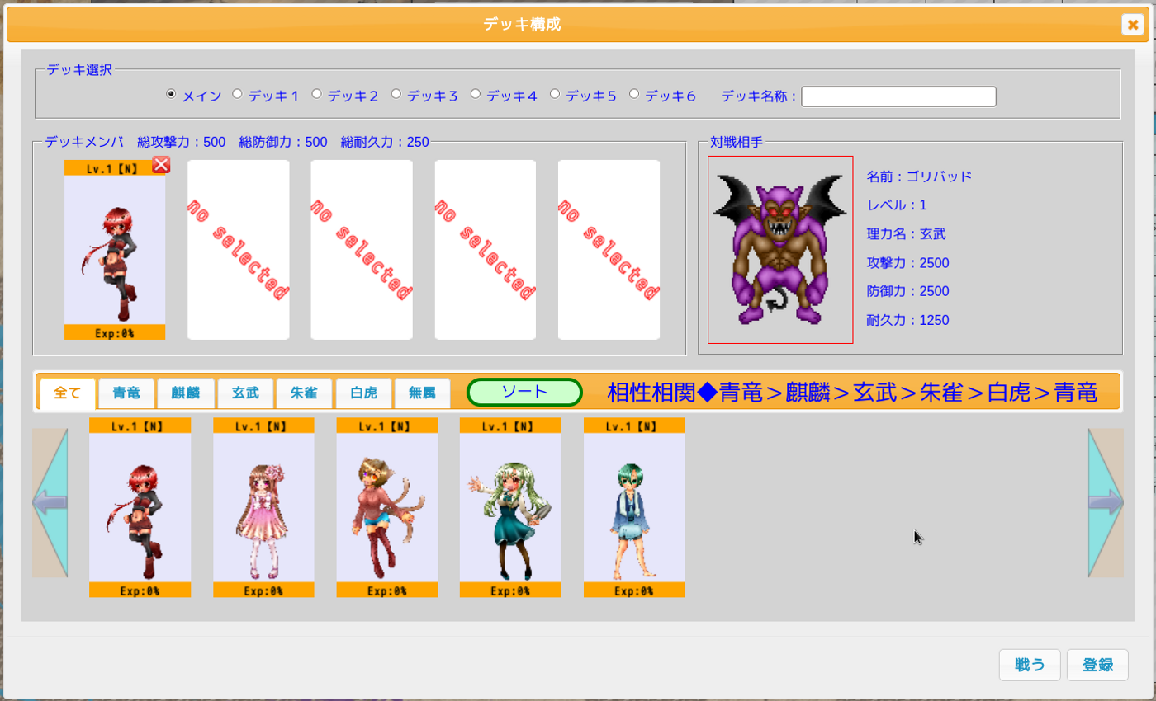Switch to the 朱雀 filter tab
Image resolution: width=1156 pixels, height=701 pixels.
point(304,393)
